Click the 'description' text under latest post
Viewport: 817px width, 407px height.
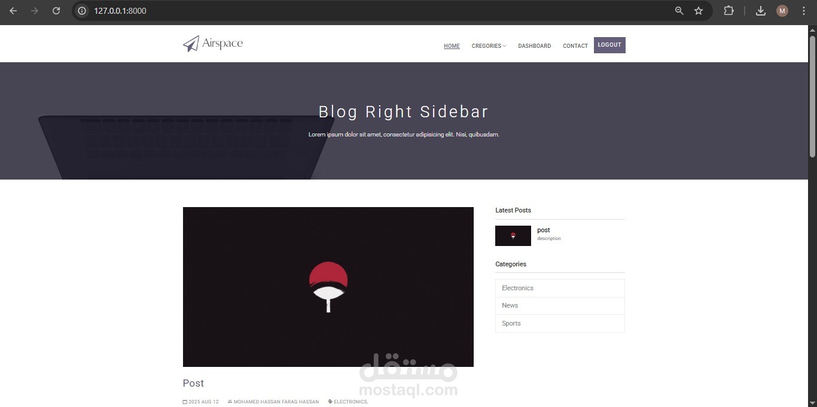pos(549,239)
